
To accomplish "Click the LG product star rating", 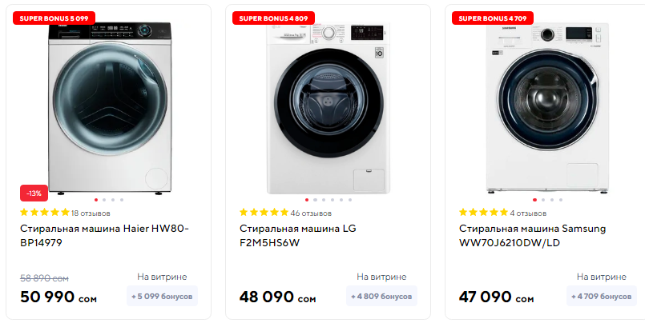I will 264,213.
